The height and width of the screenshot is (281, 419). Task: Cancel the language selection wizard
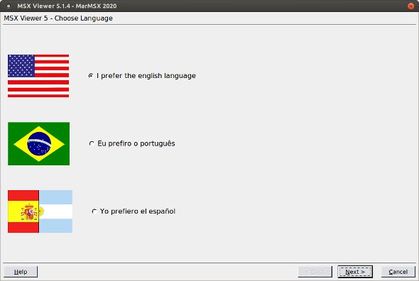(x=398, y=272)
